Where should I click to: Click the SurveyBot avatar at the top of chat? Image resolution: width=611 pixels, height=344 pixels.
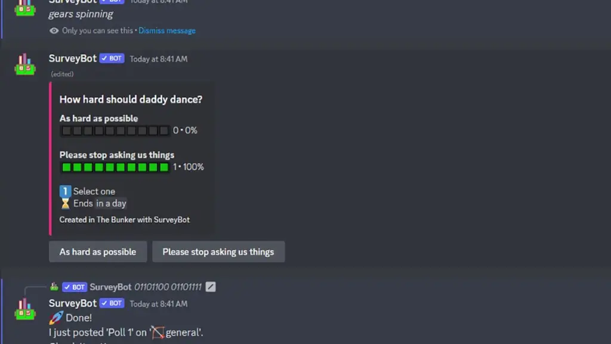pyautogui.click(x=25, y=8)
